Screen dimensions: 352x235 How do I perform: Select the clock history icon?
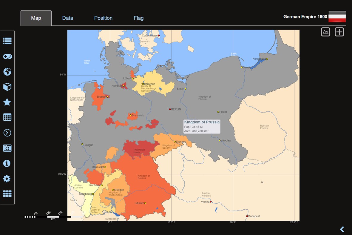tap(7, 133)
